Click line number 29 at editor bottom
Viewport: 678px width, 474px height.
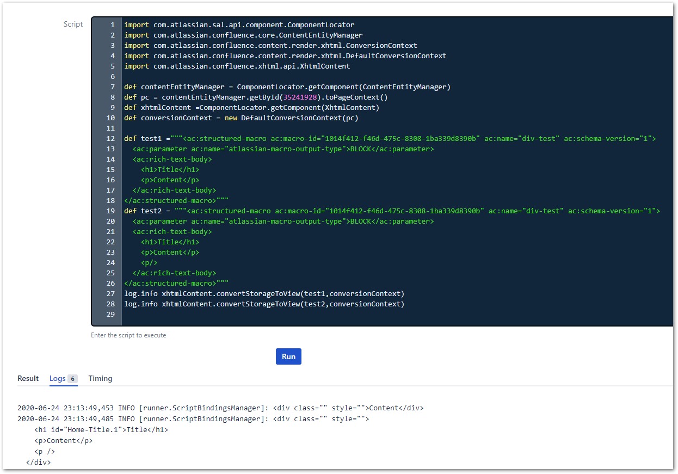[110, 314]
